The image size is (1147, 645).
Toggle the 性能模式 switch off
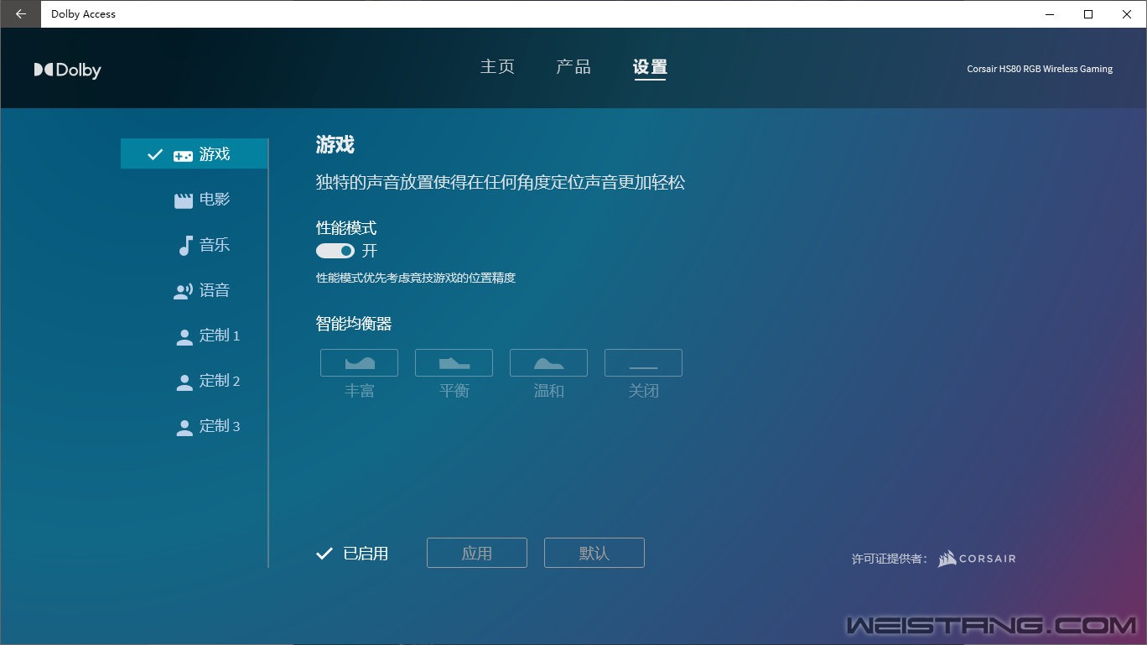pos(335,251)
